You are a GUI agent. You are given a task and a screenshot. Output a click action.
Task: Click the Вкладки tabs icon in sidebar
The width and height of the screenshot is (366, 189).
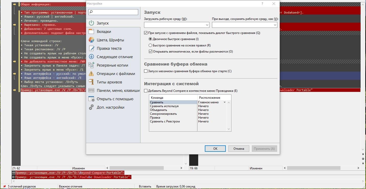(x=91, y=31)
